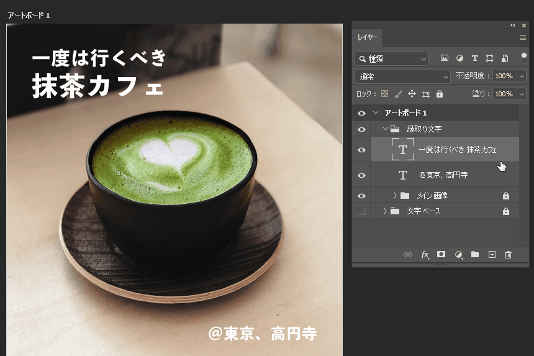Open the Layers panel hamburger menu
Image resolution: width=534 pixels, height=356 pixels.
coord(523,38)
